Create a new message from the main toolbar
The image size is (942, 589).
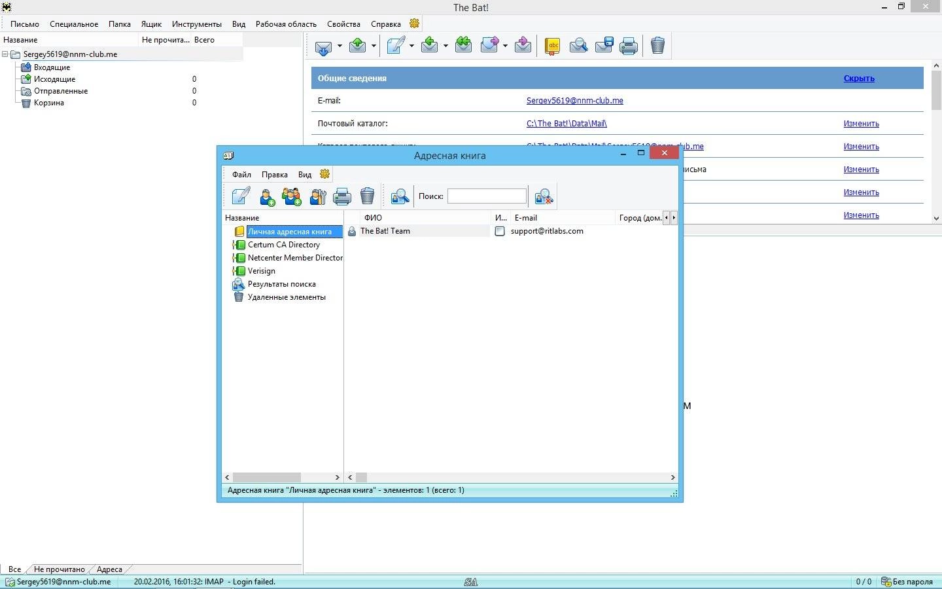[396, 45]
